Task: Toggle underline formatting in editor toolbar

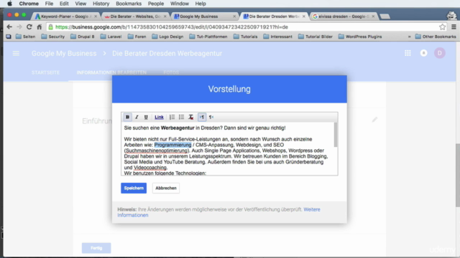Action: click(x=146, y=117)
